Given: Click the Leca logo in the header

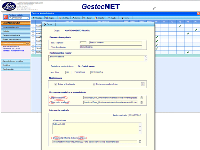Looking at the screenshot, I should [x=9, y=6].
